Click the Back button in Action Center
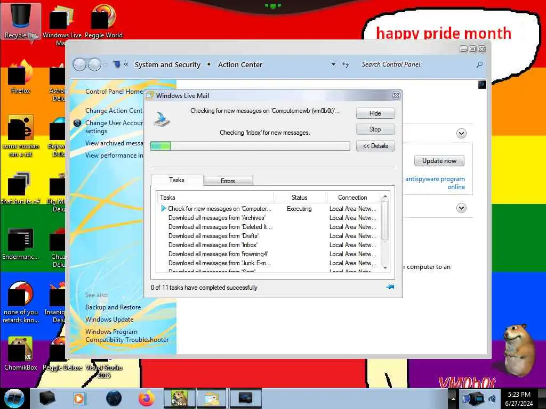546x409 pixels. (80, 64)
